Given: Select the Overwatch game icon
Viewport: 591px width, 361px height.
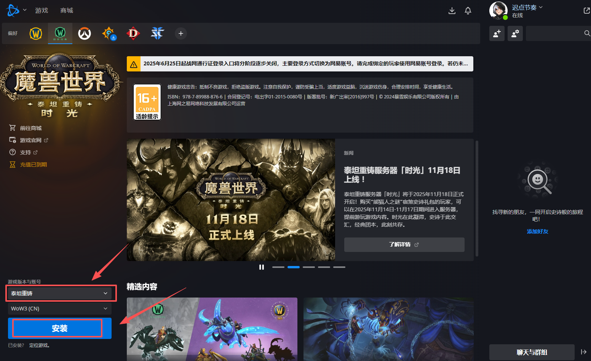Looking at the screenshot, I should click(85, 33).
